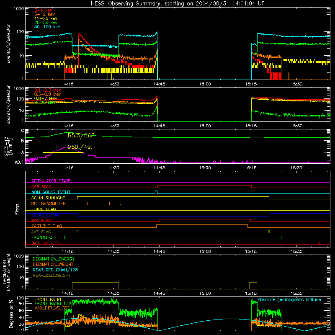Select the ATTENUATOR_STATE flag label

(51, 181)
